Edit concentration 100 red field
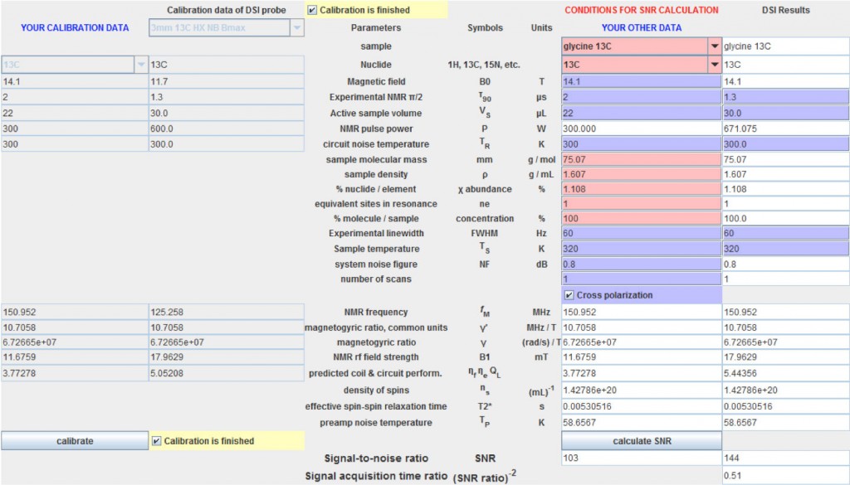Viewport: 850px width, 485px height. tap(642, 218)
